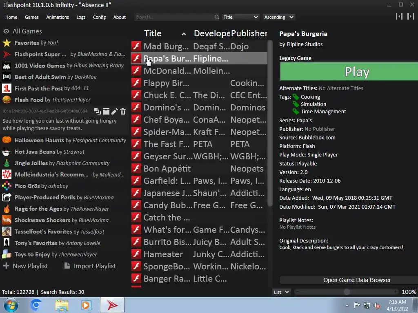The image size is (418, 313).
Task: Click in the Search input field
Action: 174,17
